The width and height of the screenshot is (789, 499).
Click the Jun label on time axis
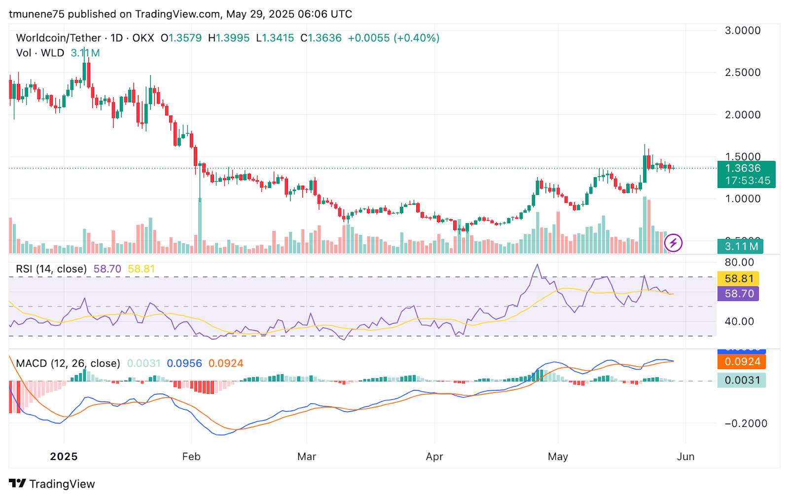click(x=685, y=457)
